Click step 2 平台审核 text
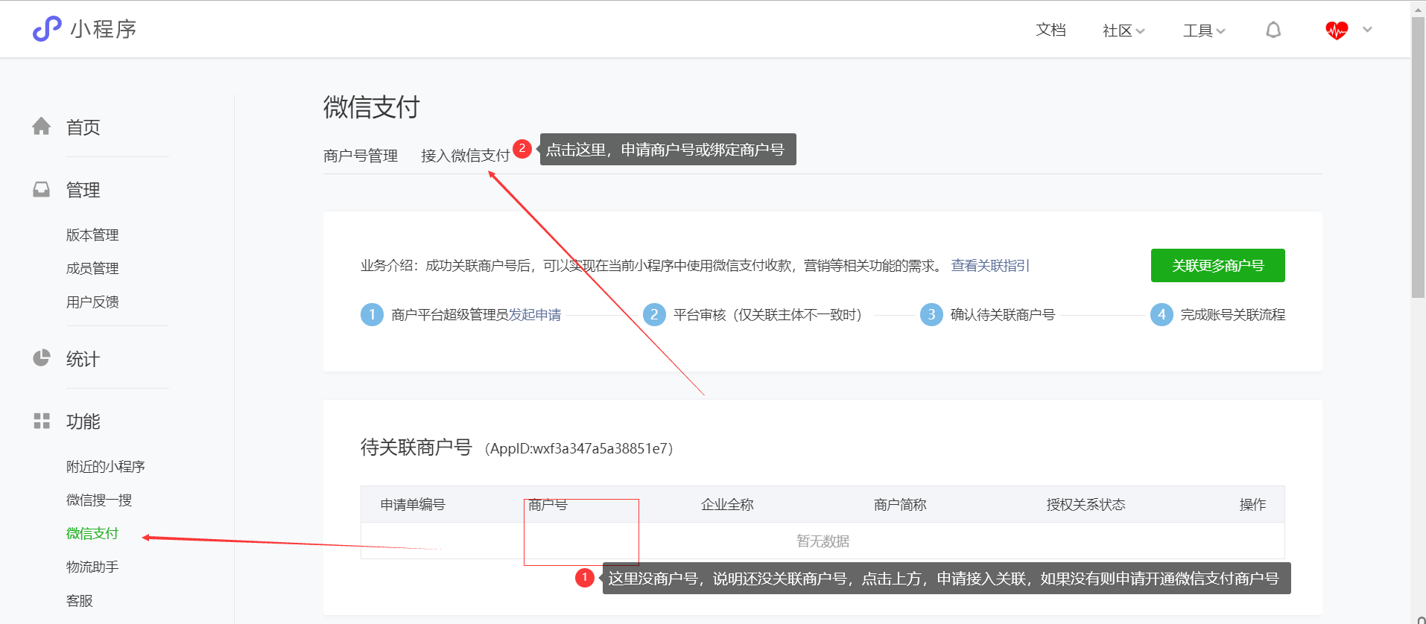 click(767, 314)
